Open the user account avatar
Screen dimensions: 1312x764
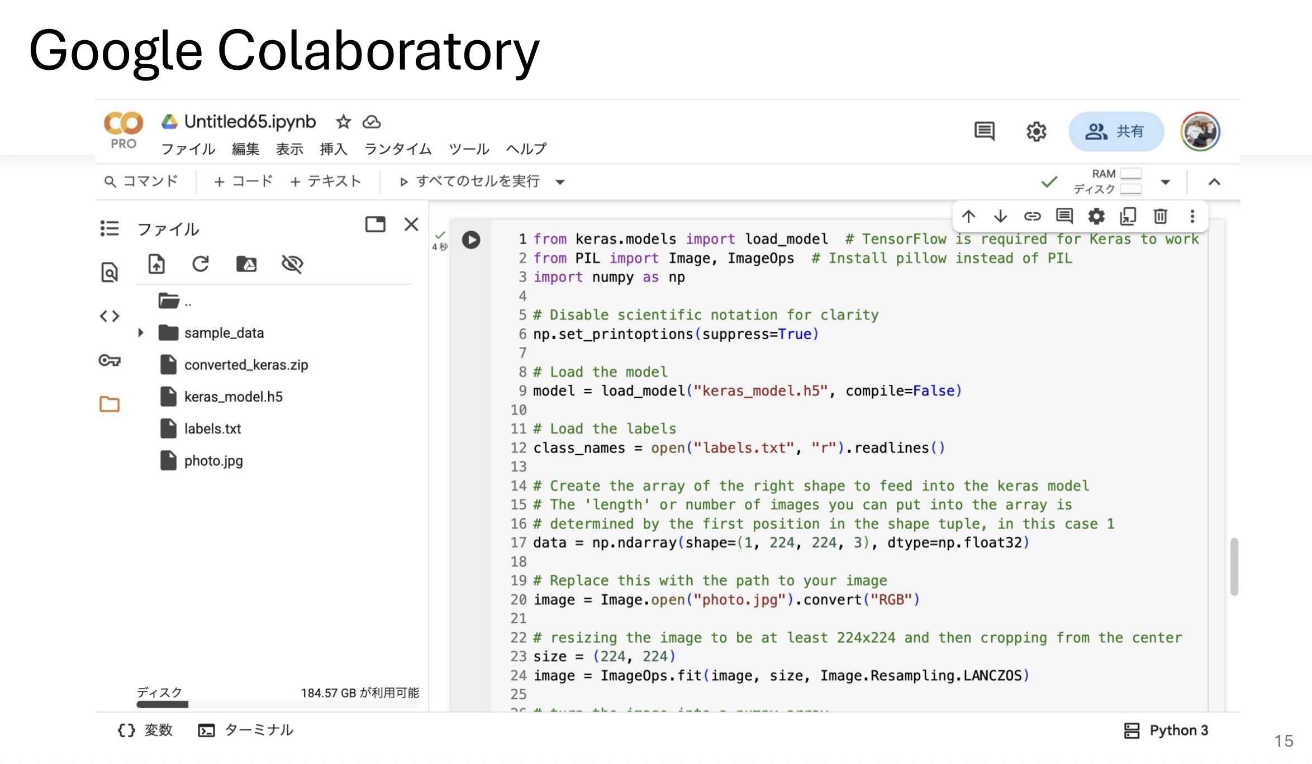(1200, 132)
